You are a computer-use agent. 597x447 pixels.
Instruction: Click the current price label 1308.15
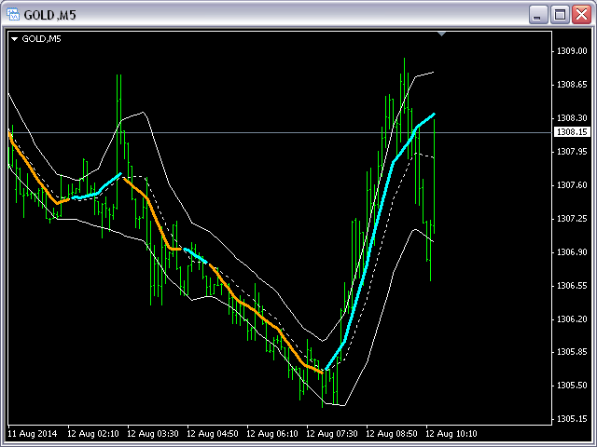(572, 132)
